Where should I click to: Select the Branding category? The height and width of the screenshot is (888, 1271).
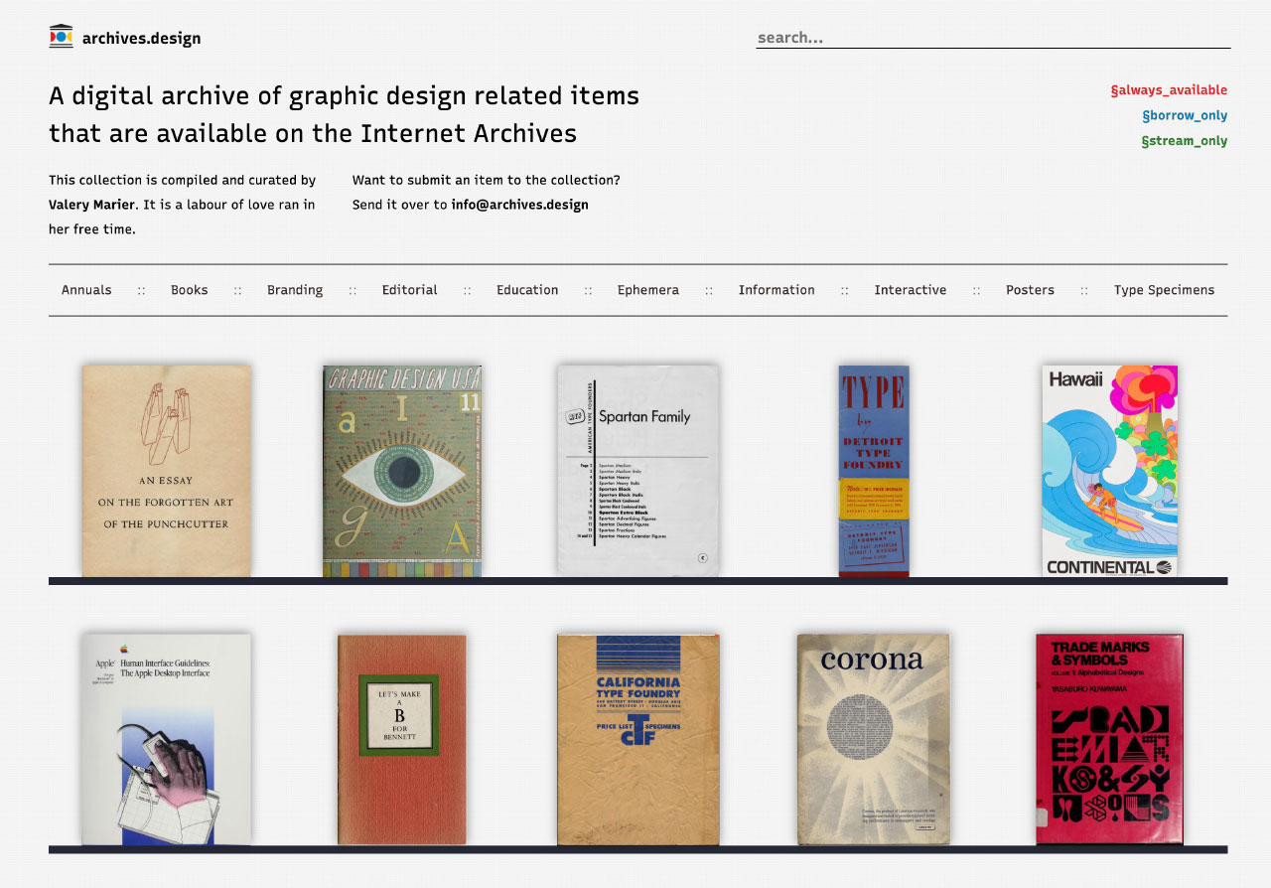tap(295, 290)
